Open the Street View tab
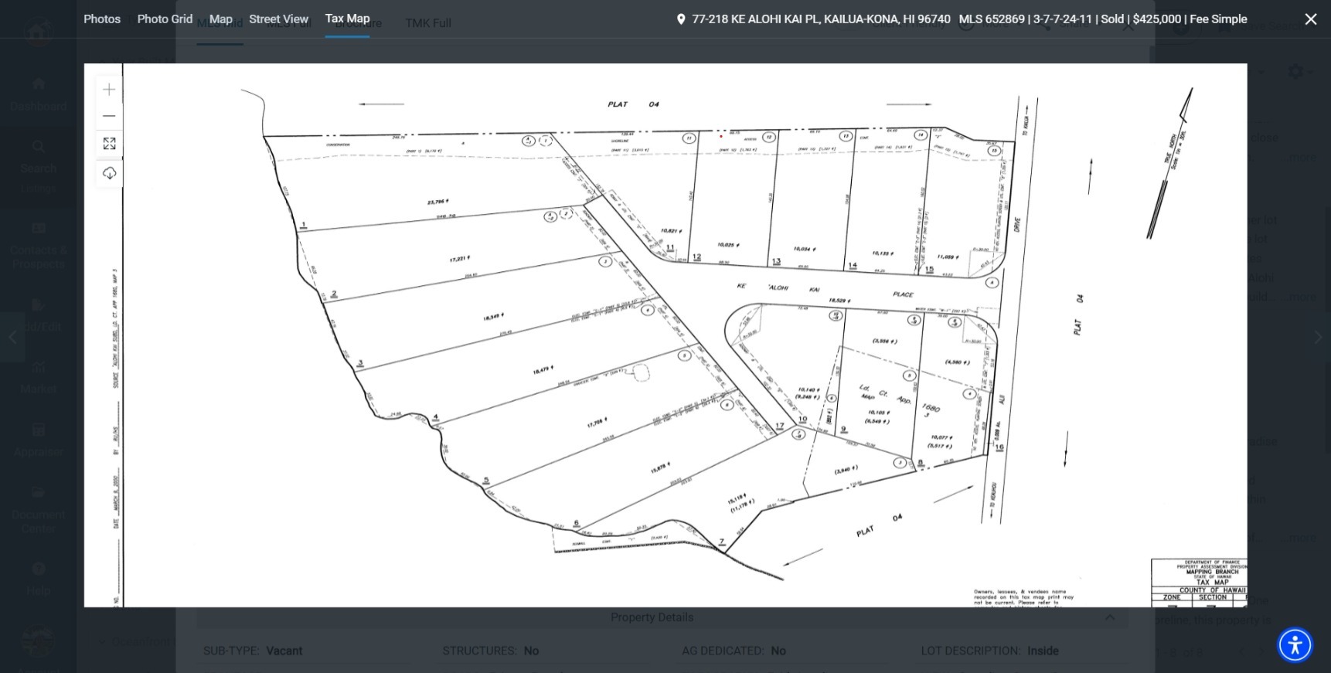Screen dimensions: 1331x673 tap(278, 19)
